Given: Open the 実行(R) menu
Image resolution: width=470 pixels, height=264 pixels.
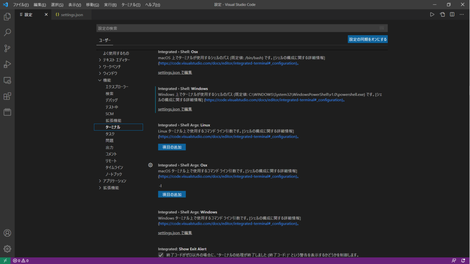Looking at the screenshot, I should (x=110, y=5).
